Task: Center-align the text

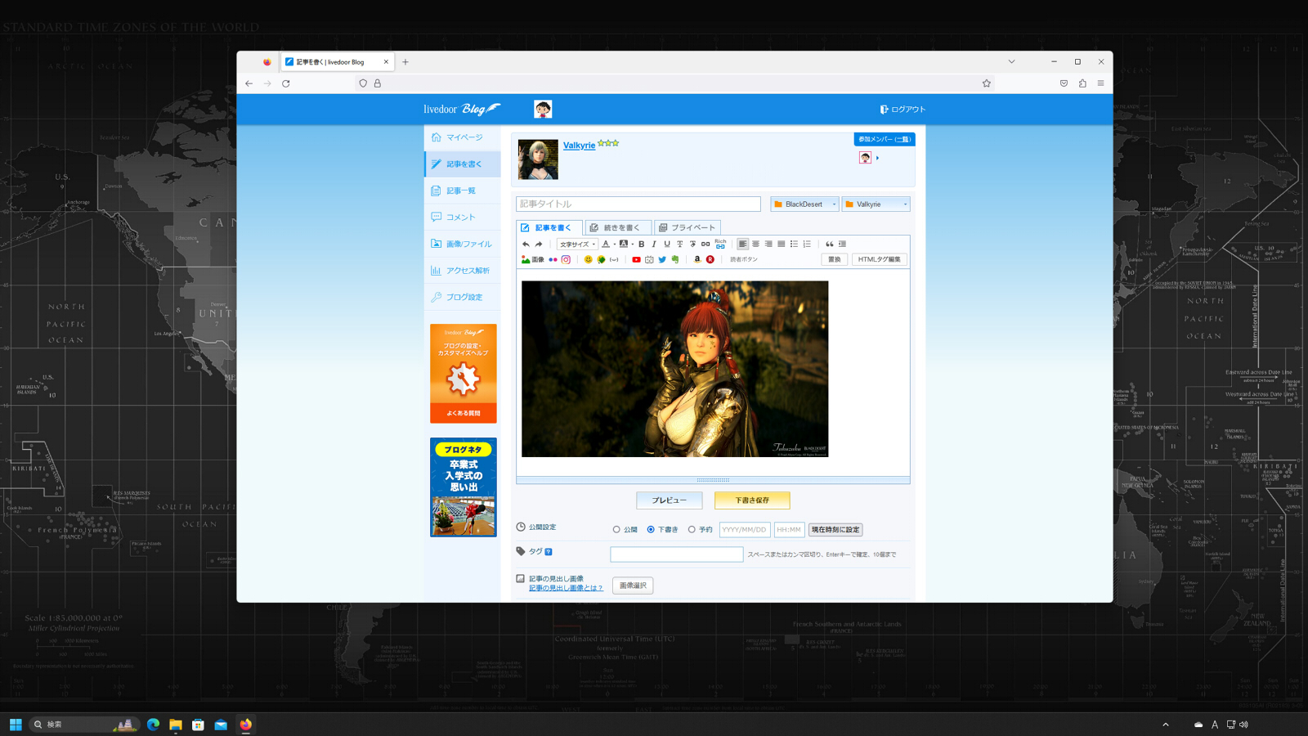Action: point(755,244)
